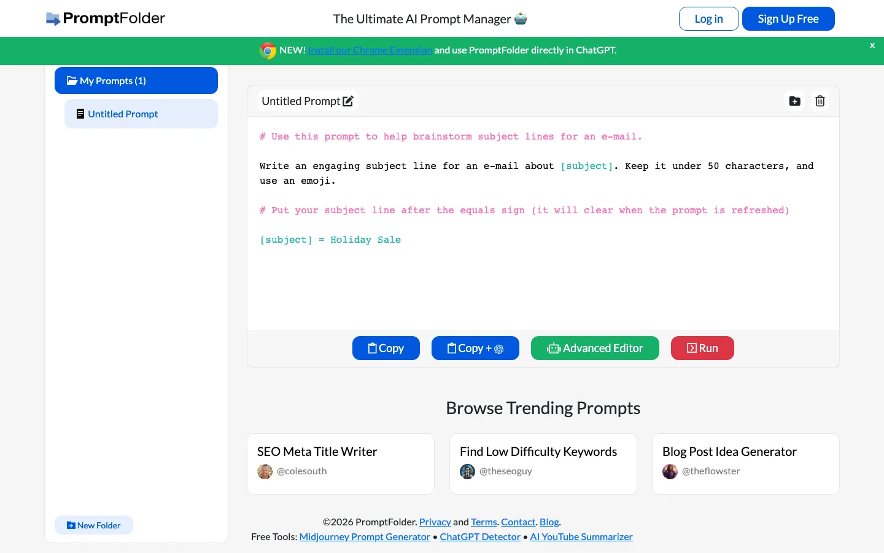Open the My Prompts (1) folder

[136, 80]
